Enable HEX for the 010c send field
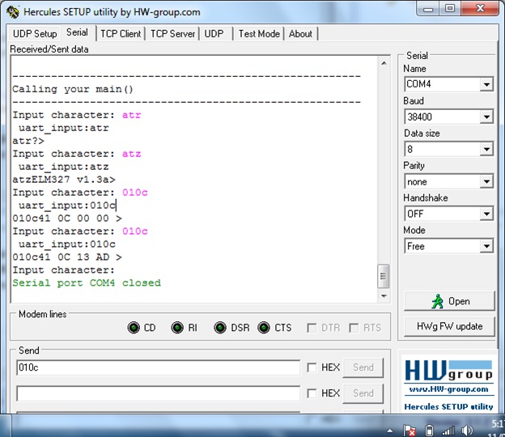Screen dimensions: 505x437 pyautogui.click(x=312, y=367)
